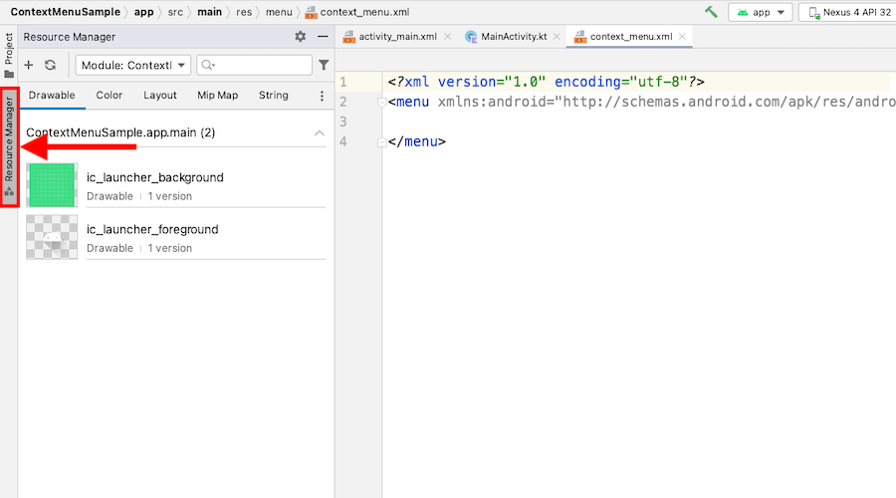This screenshot has height=498, width=896.
Task: Toggle the Project tool window sidebar button
Action: [9, 56]
